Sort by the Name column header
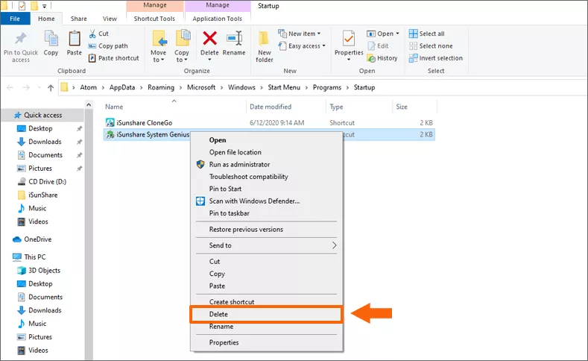The height and width of the screenshot is (361, 588). 114,107
